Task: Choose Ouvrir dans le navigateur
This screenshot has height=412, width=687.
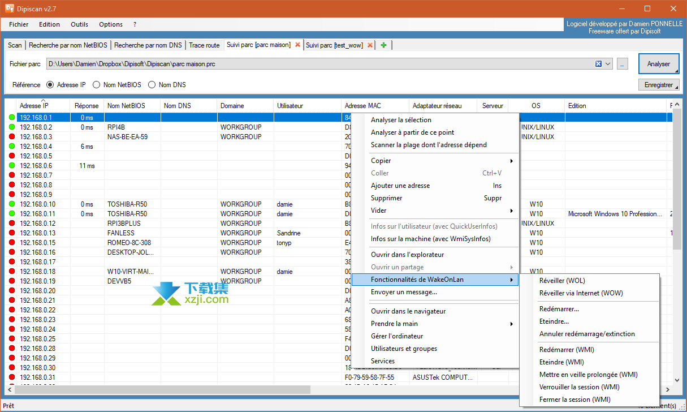Action: [435, 311]
